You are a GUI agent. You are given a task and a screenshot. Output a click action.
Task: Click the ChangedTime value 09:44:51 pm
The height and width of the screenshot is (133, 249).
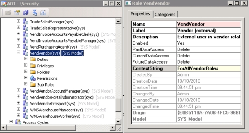(x=209, y=106)
